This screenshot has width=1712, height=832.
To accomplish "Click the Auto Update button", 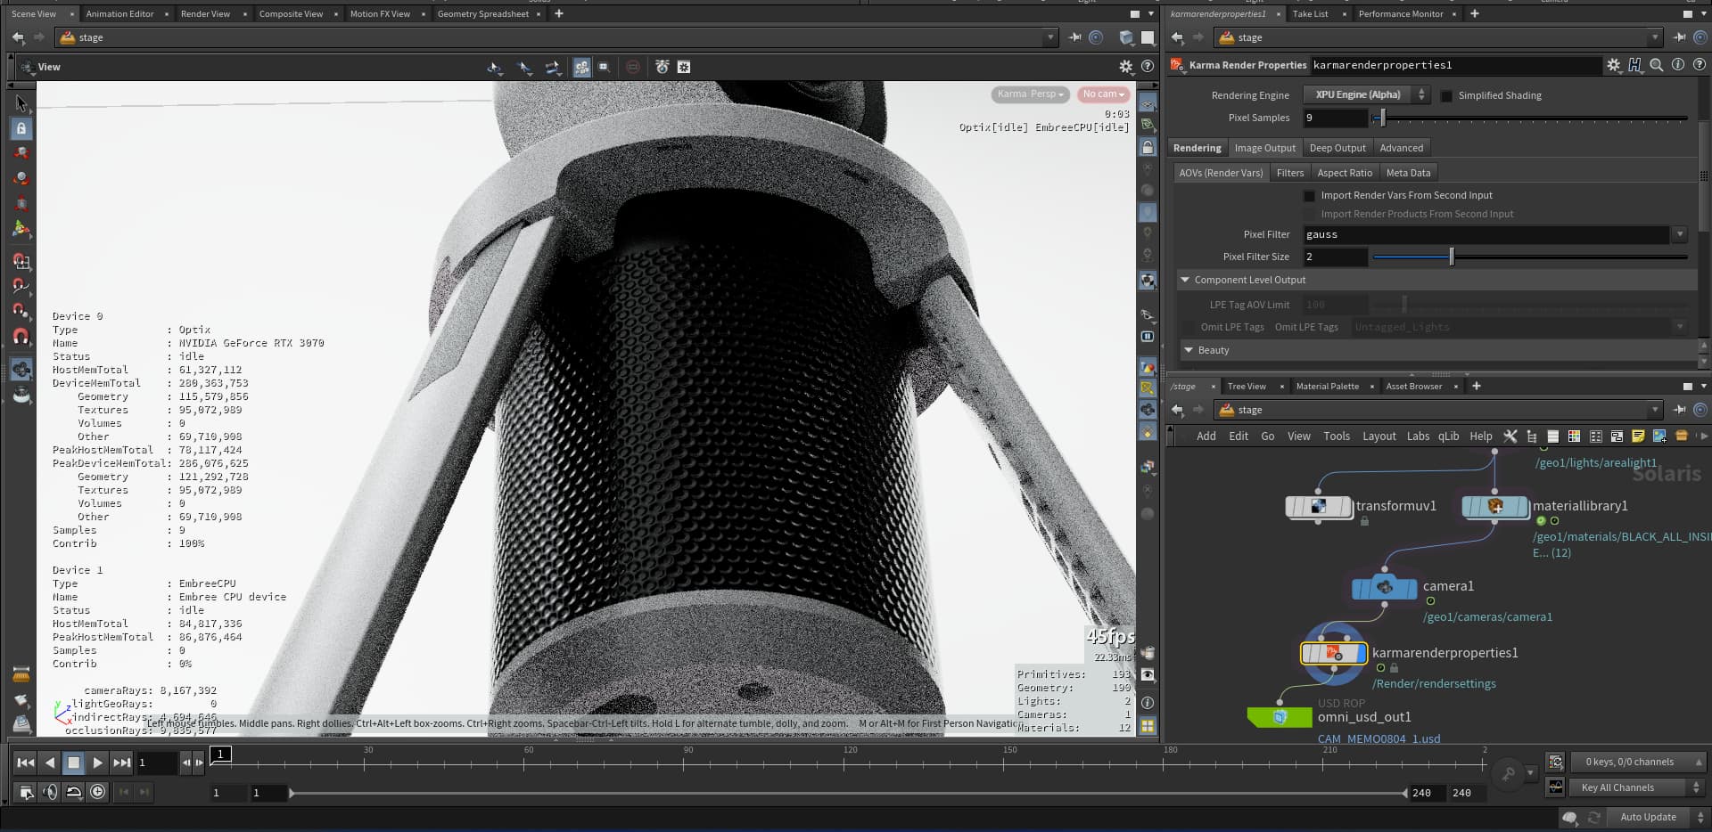I will point(1647,817).
